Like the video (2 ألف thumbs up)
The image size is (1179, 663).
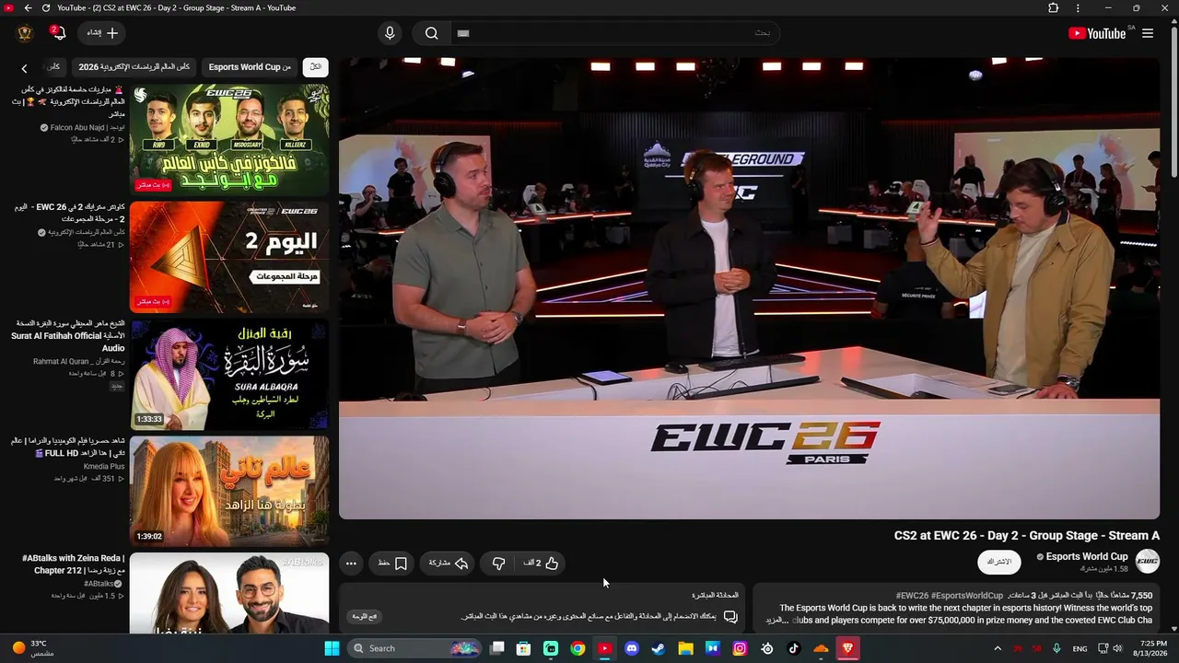[x=541, y=564]
